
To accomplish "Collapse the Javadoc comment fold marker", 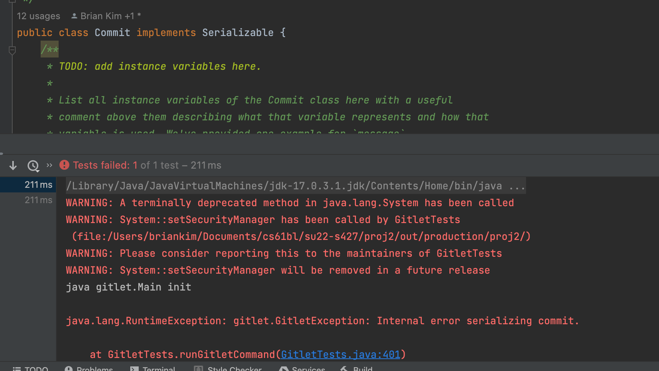I will [12, 50].
